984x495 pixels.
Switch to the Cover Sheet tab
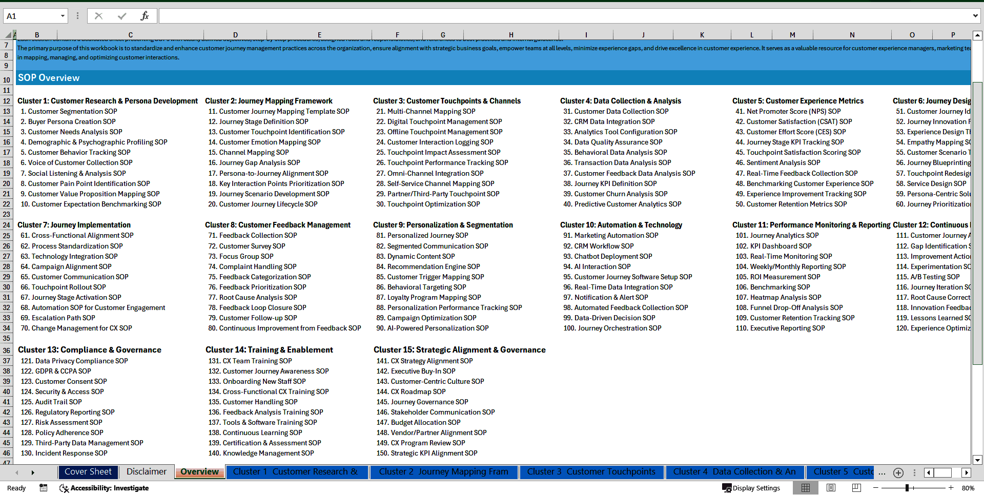[x=88, y=471]
